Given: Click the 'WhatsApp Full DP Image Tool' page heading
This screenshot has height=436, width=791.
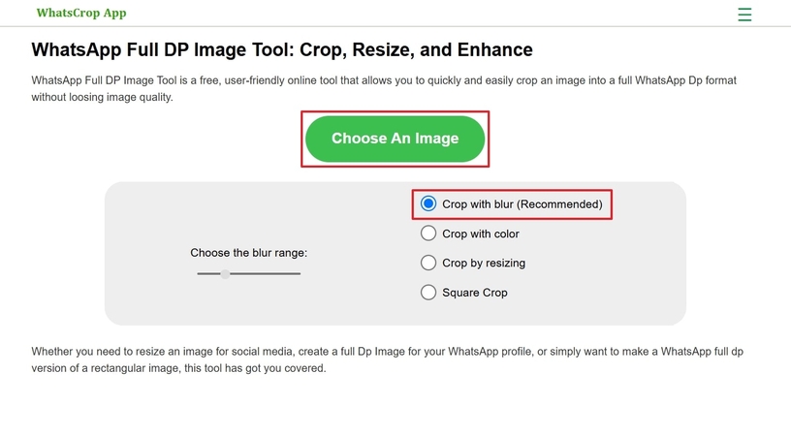Looking at the screenshot, I should [x=282, y=50].
